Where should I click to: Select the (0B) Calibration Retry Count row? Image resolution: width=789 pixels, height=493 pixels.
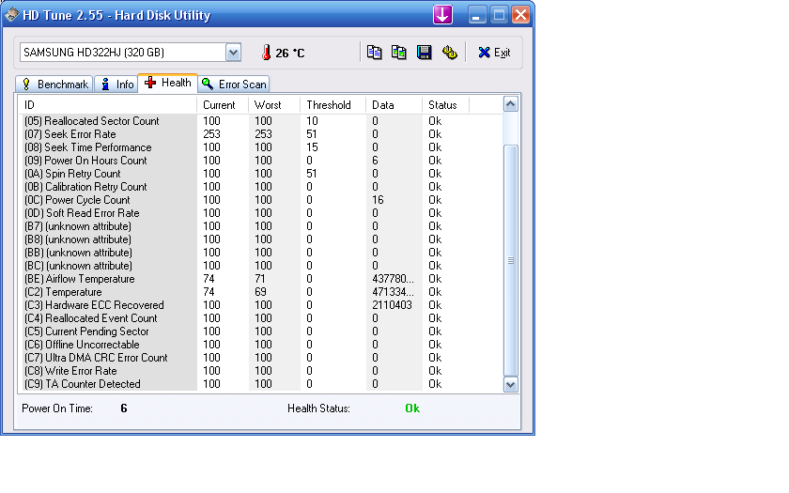pyautogui.click(x=261, y=187)
